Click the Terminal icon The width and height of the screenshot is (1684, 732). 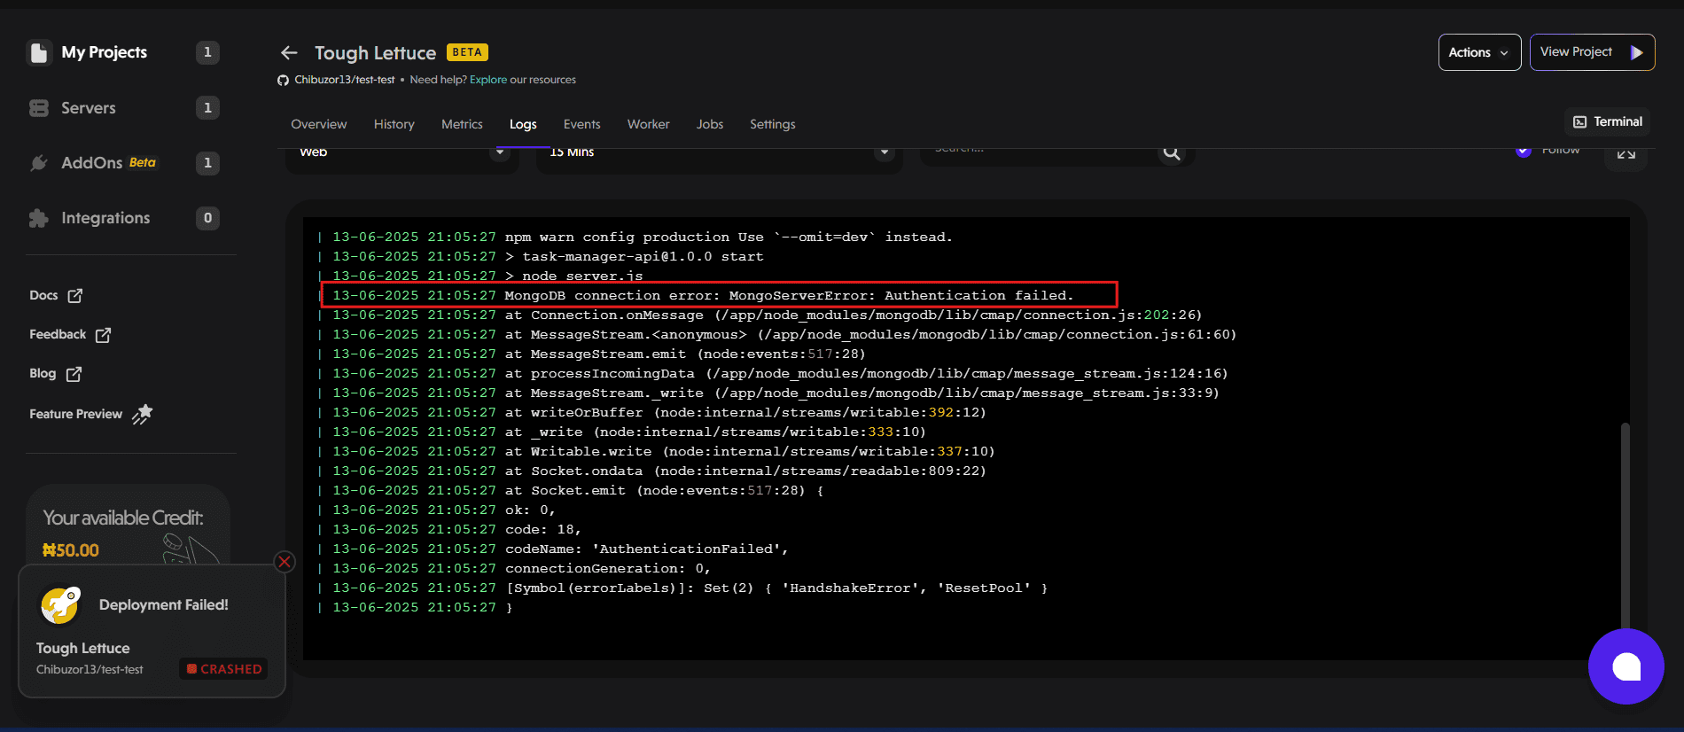[x=1580, y=122]
